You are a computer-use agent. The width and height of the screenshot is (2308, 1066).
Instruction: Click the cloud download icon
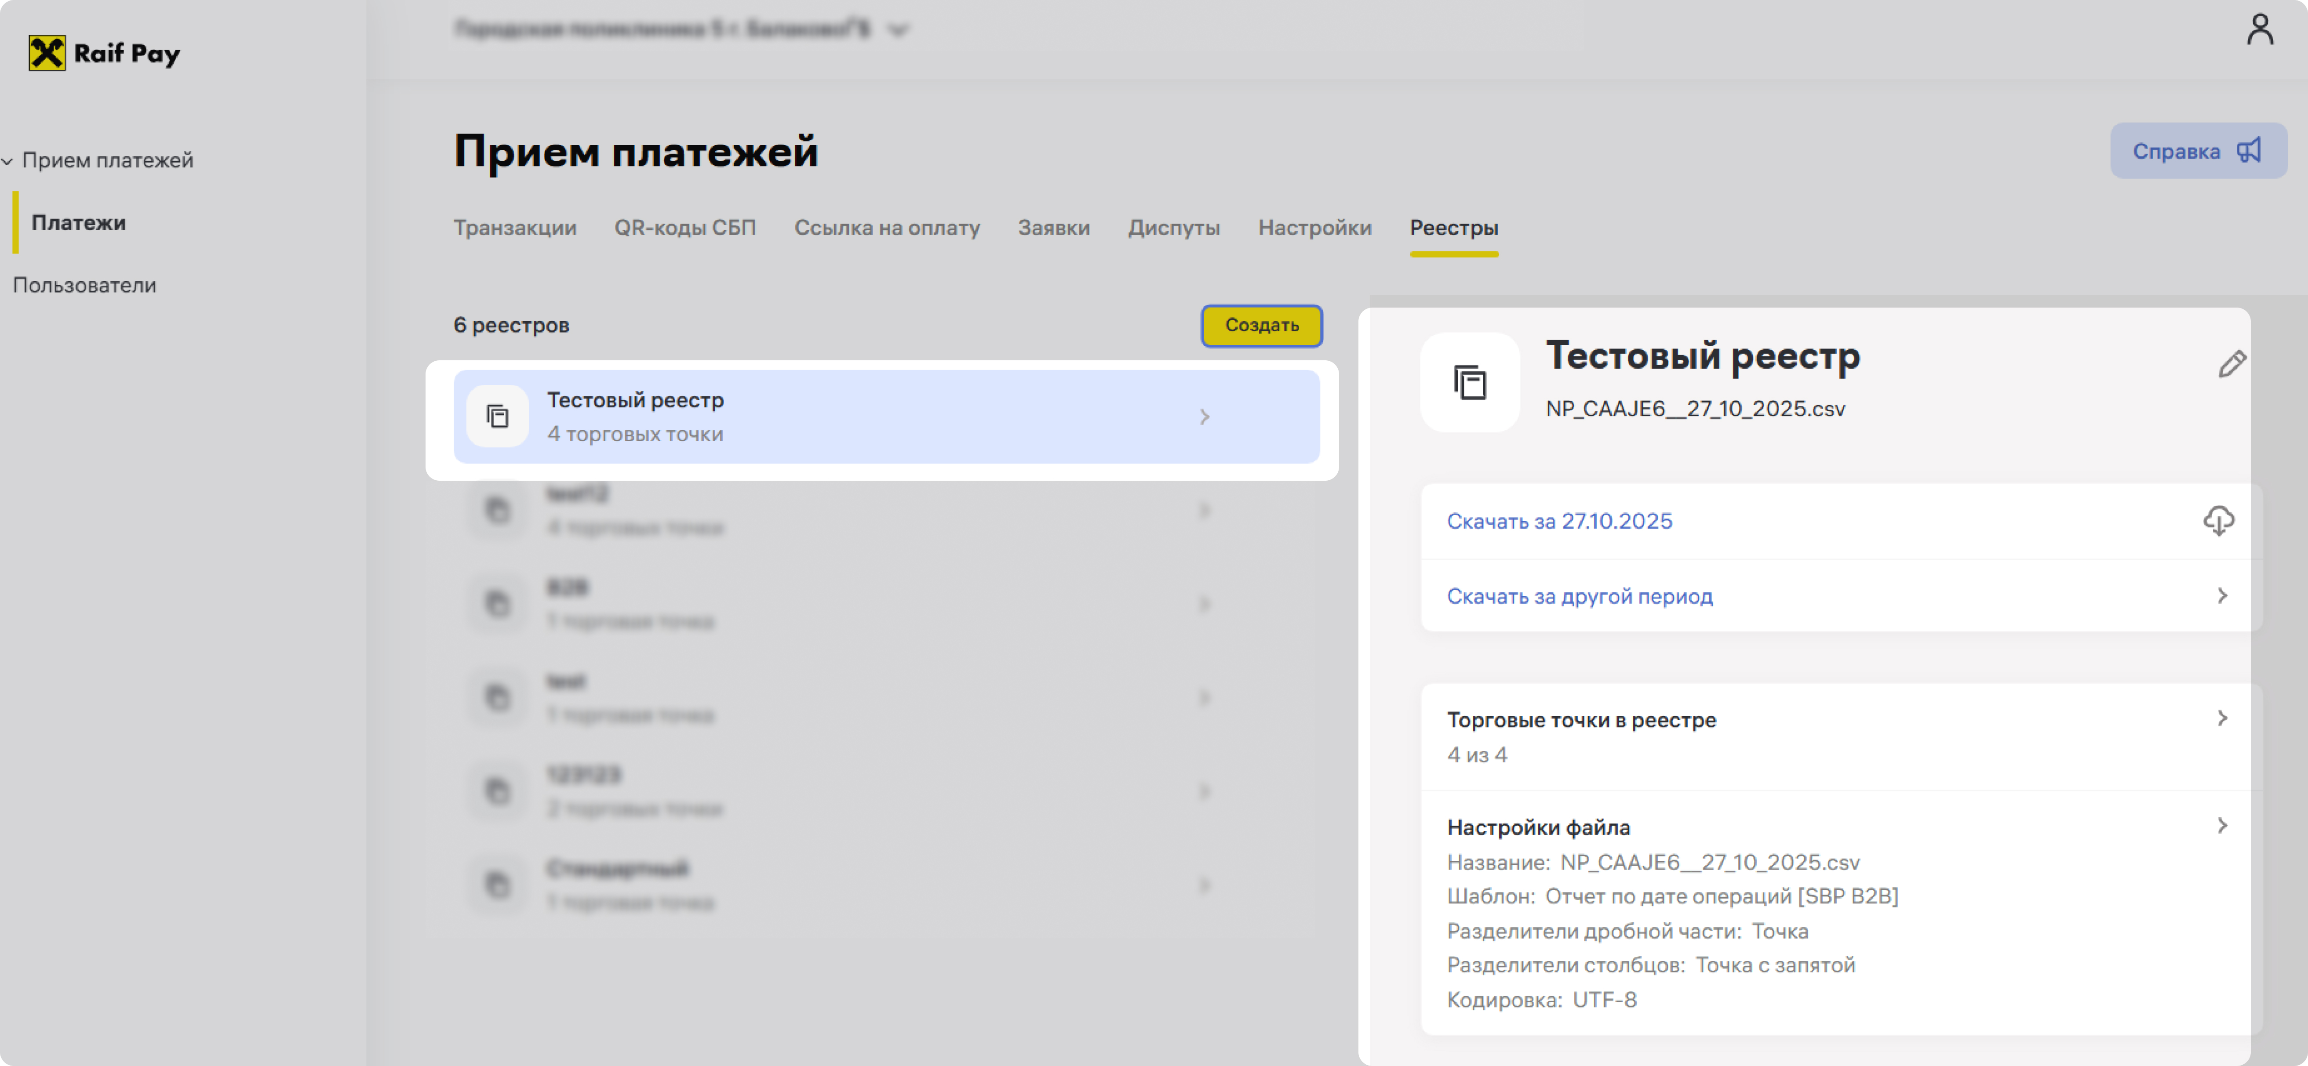(x=2218, y=520)
